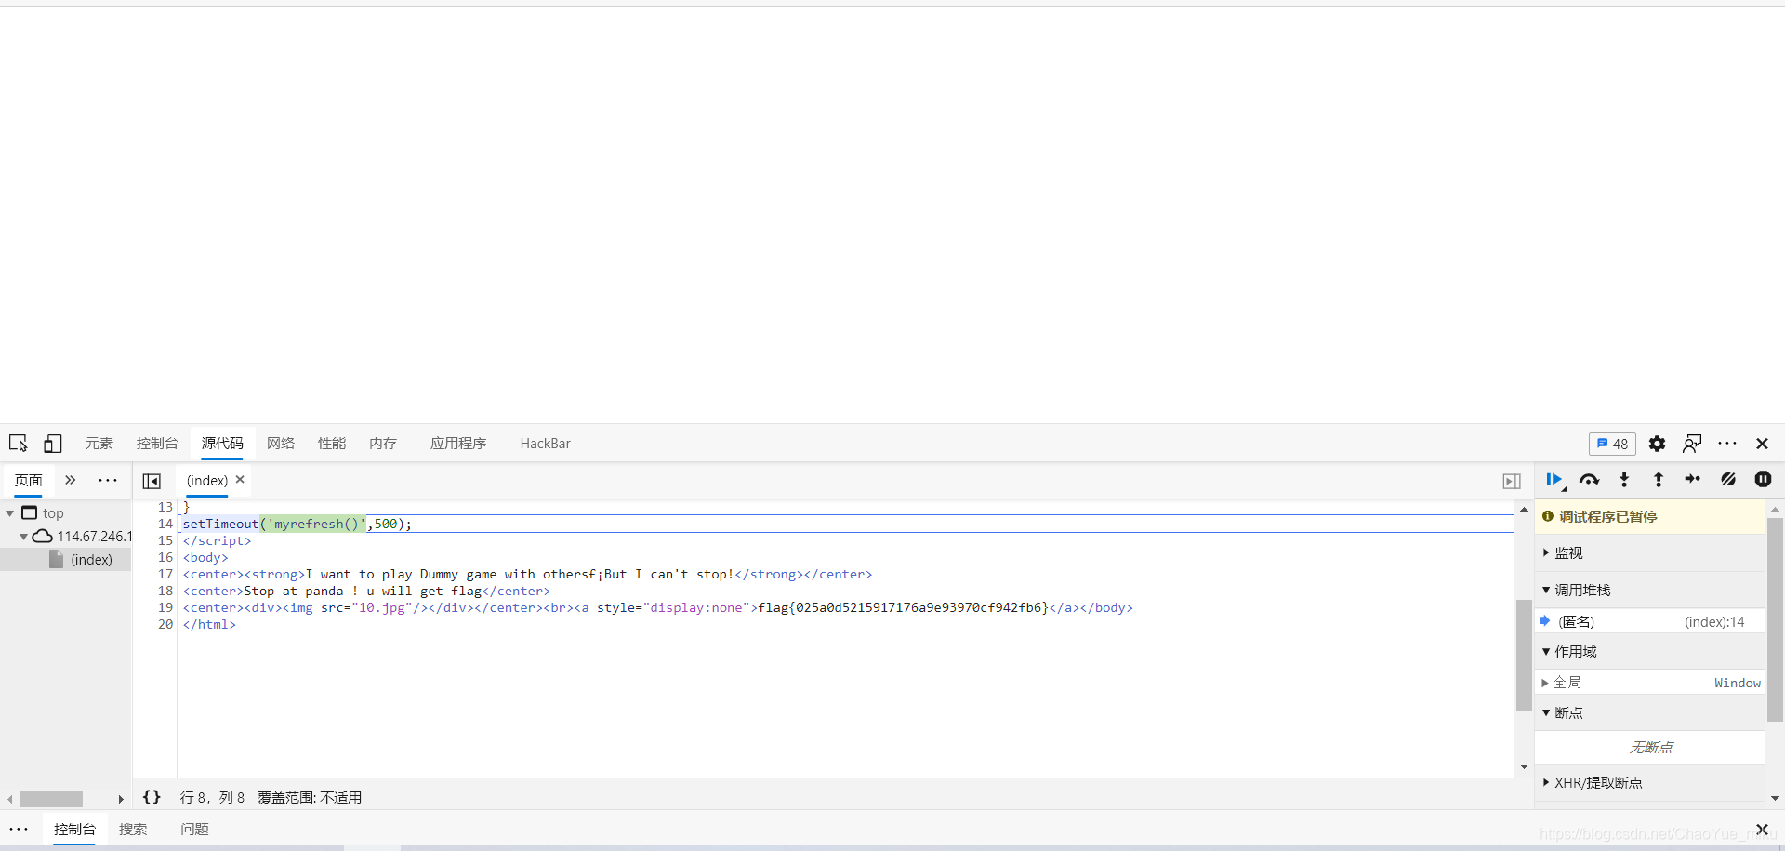Pretty-print source using braces icon

[x=152, y=797]
